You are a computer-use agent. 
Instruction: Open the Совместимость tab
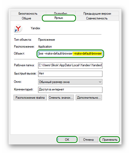click(x=97, y=18)
